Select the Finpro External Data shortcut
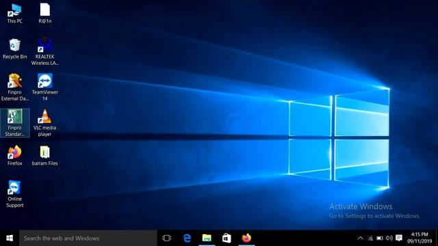 pyautogui.click(x=15, y=87)
